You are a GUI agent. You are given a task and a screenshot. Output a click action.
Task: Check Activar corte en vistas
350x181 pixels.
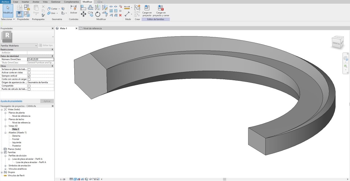[x=29, y=73]
